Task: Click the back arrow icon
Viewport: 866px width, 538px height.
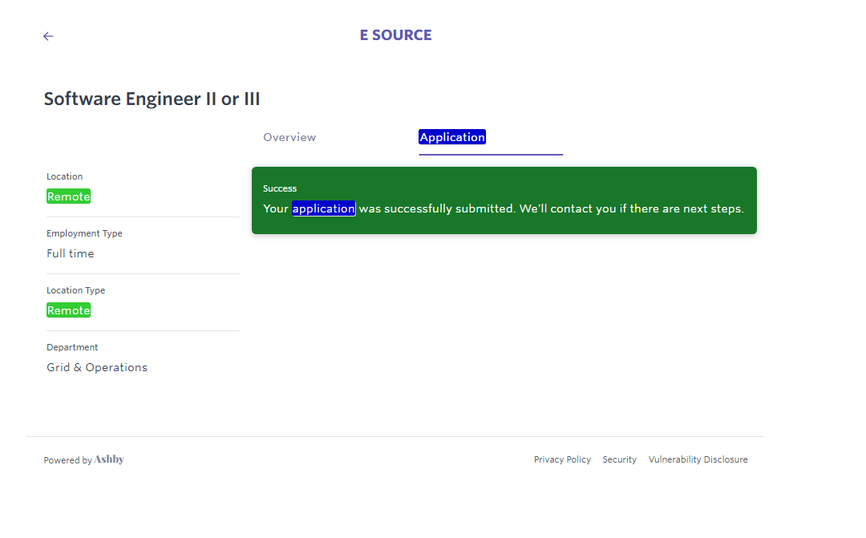Action: 48,36
